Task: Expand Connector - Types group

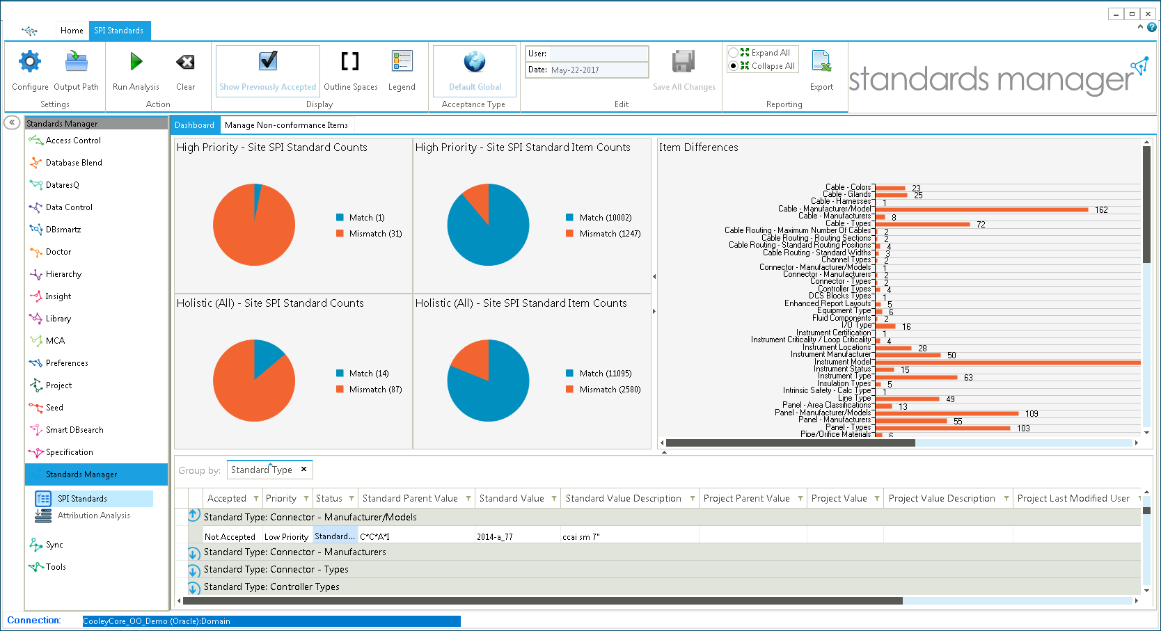Action: [x=194, y=571]
